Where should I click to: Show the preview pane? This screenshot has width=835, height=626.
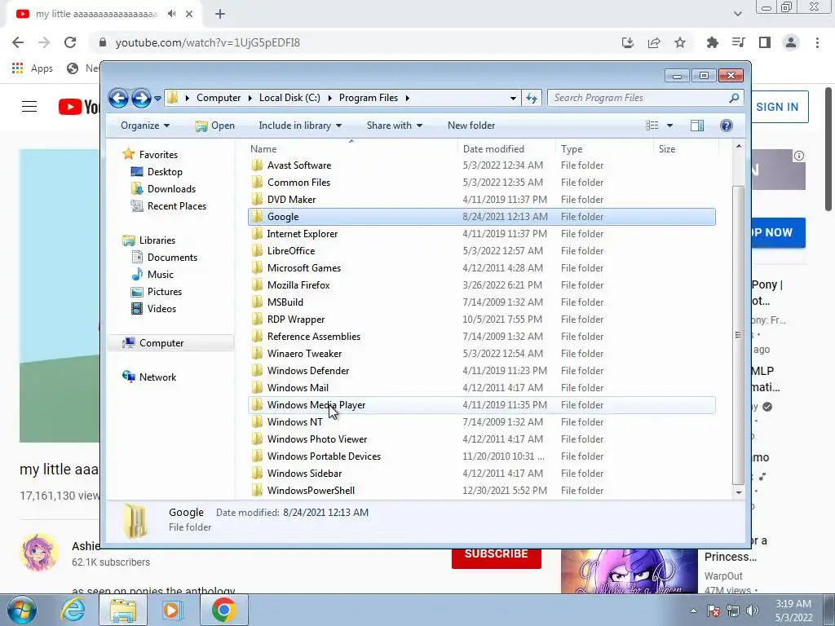[x=697, y=126]
